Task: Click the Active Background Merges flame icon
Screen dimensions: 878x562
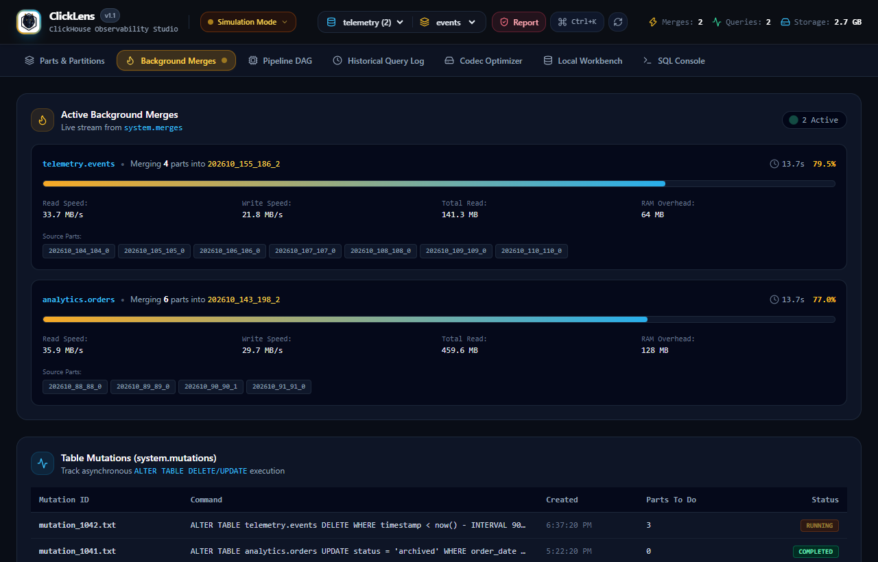Action: (x=43, y=120)
